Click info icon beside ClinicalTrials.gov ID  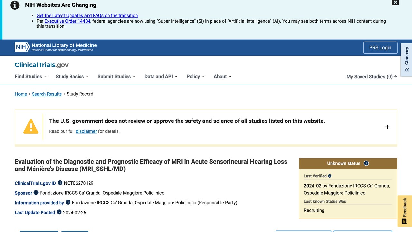pos(60,183)
